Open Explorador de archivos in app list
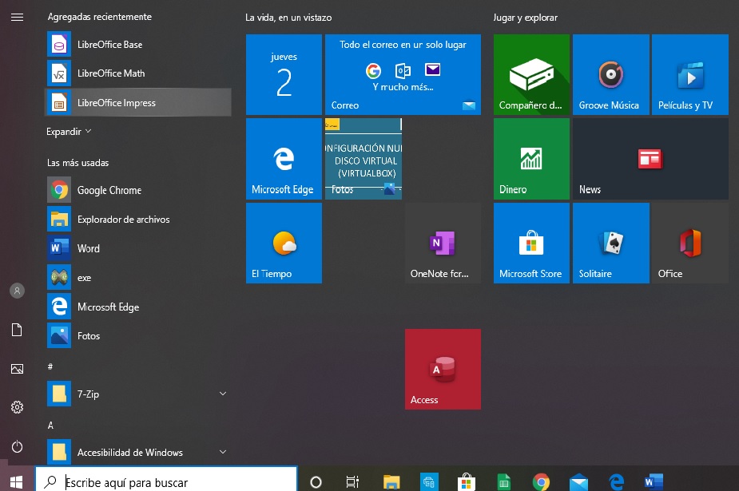Screen dimensions: 739x491 [x=138, y=219]
